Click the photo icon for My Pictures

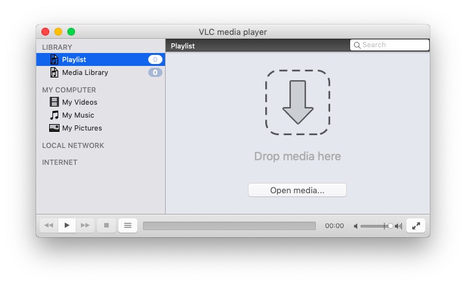54,128
